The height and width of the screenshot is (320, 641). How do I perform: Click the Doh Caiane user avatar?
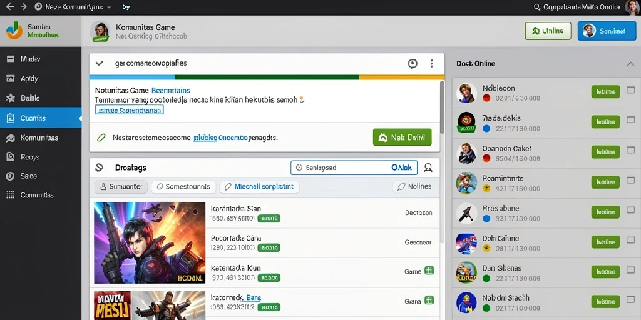click(466, 243)
